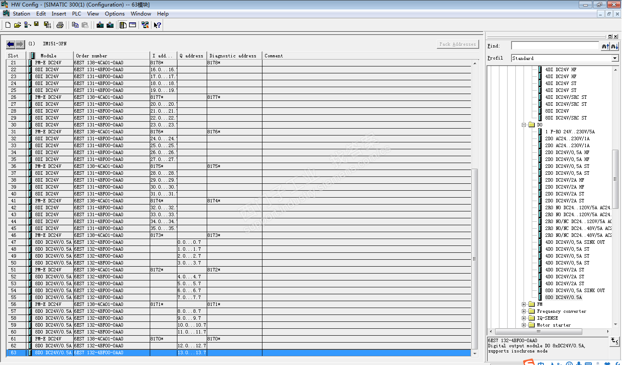Viewport: 625px width, 365px height.
Task: Upload configuration from module icon
Action: 110,25
